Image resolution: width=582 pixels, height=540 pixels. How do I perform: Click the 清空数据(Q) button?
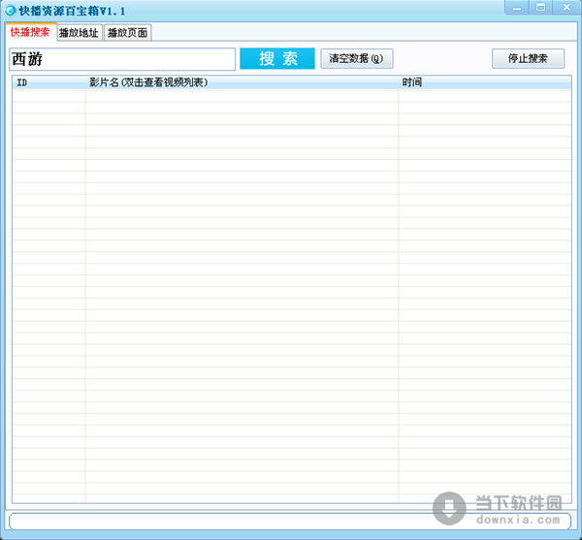tap(357, 58)
